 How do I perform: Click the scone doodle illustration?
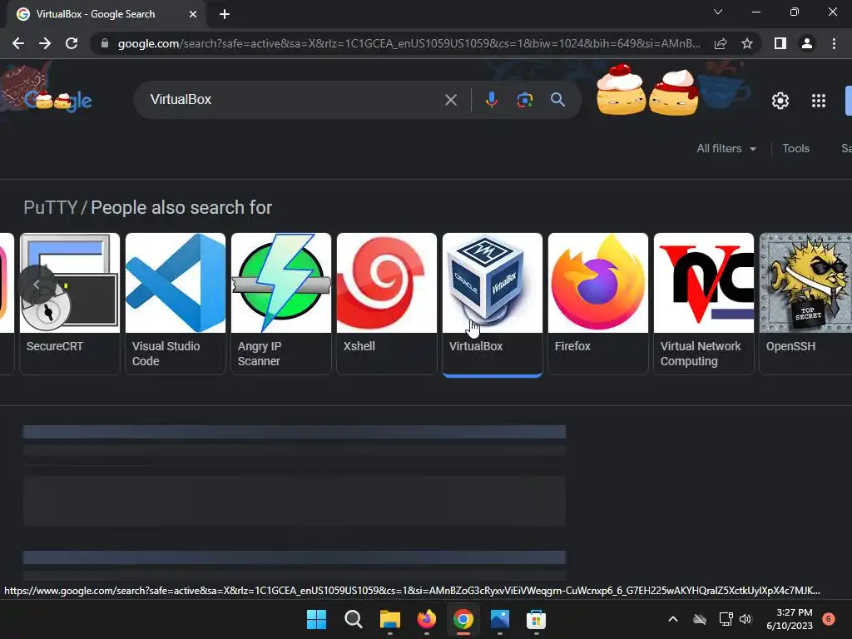coord(647,90)
